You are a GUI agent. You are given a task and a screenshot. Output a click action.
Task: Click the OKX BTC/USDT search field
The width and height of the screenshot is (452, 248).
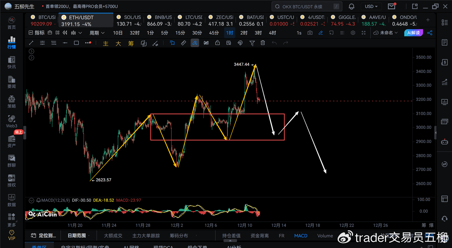pyautogui.click(x=306, y=7)
